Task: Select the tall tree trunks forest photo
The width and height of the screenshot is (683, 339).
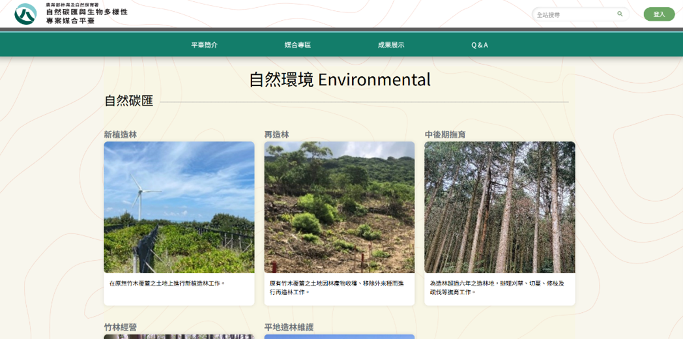Action: click(x=499, y=207)
